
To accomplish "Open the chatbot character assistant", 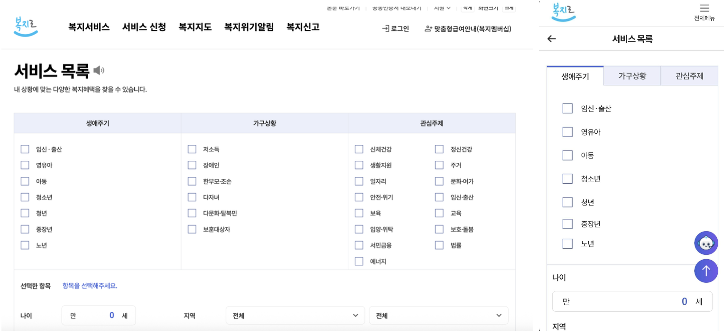I will pyautogui.click(x=706, y=243).
